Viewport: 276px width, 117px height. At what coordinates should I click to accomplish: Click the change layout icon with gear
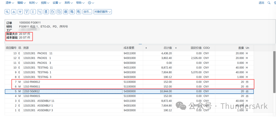72,12
